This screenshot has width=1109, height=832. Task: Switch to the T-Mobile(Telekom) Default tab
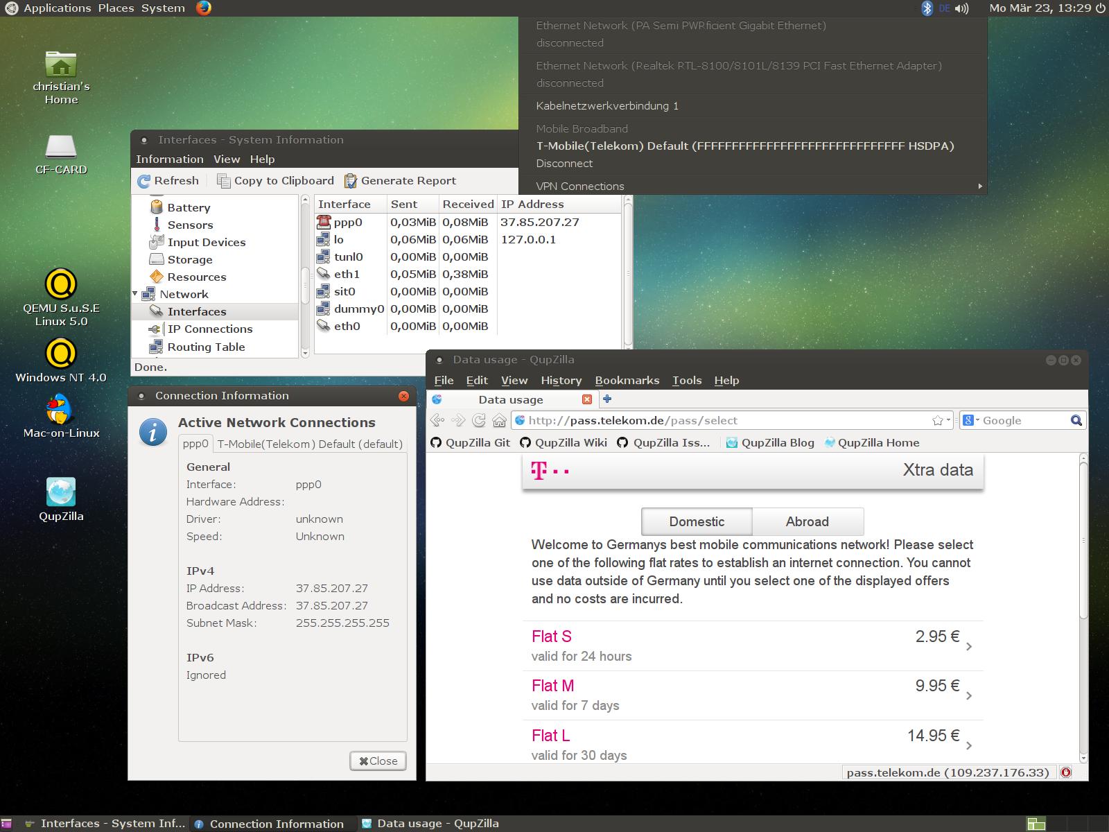coord(310,444)
